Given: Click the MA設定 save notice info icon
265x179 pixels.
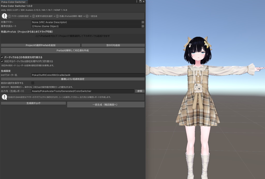Looking at the screenshot, I should coord(4,97).
